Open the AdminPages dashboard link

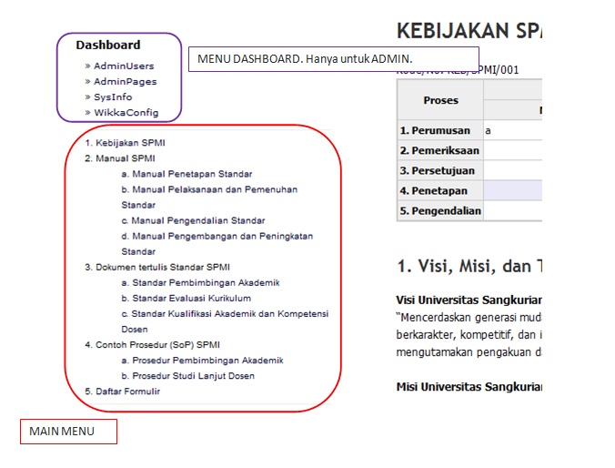pyautogui.click(x=125, y=81)
